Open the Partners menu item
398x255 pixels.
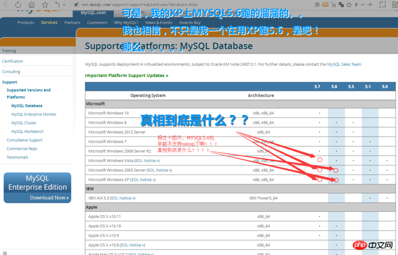click(x=72, y=22)
